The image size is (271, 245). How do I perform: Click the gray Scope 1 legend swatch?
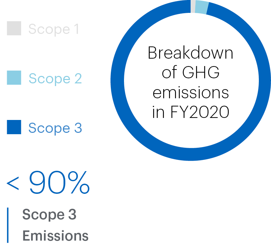pos(14,28)
